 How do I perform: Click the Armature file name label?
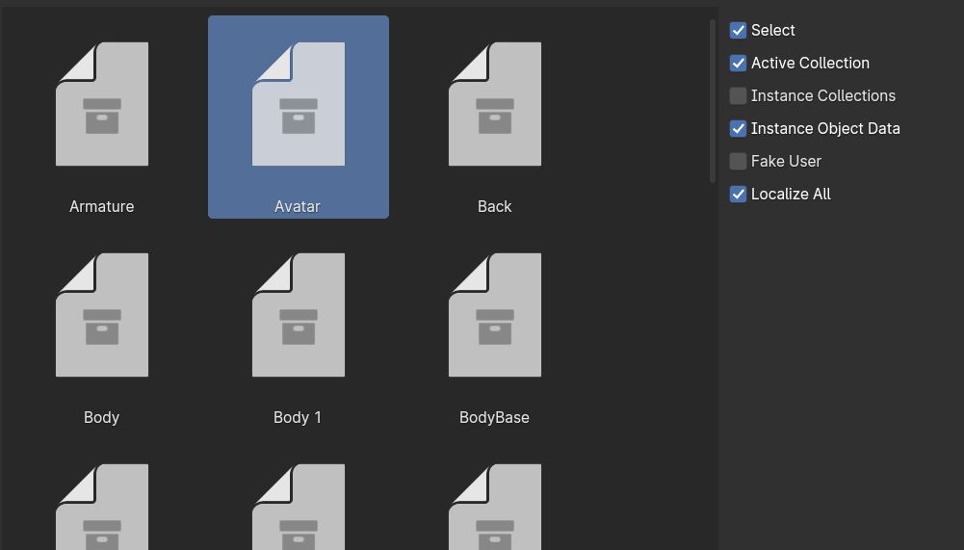click(x=101, y=206)
